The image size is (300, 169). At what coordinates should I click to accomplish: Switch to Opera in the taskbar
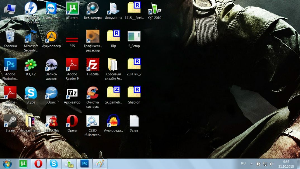tap(38, 164)
